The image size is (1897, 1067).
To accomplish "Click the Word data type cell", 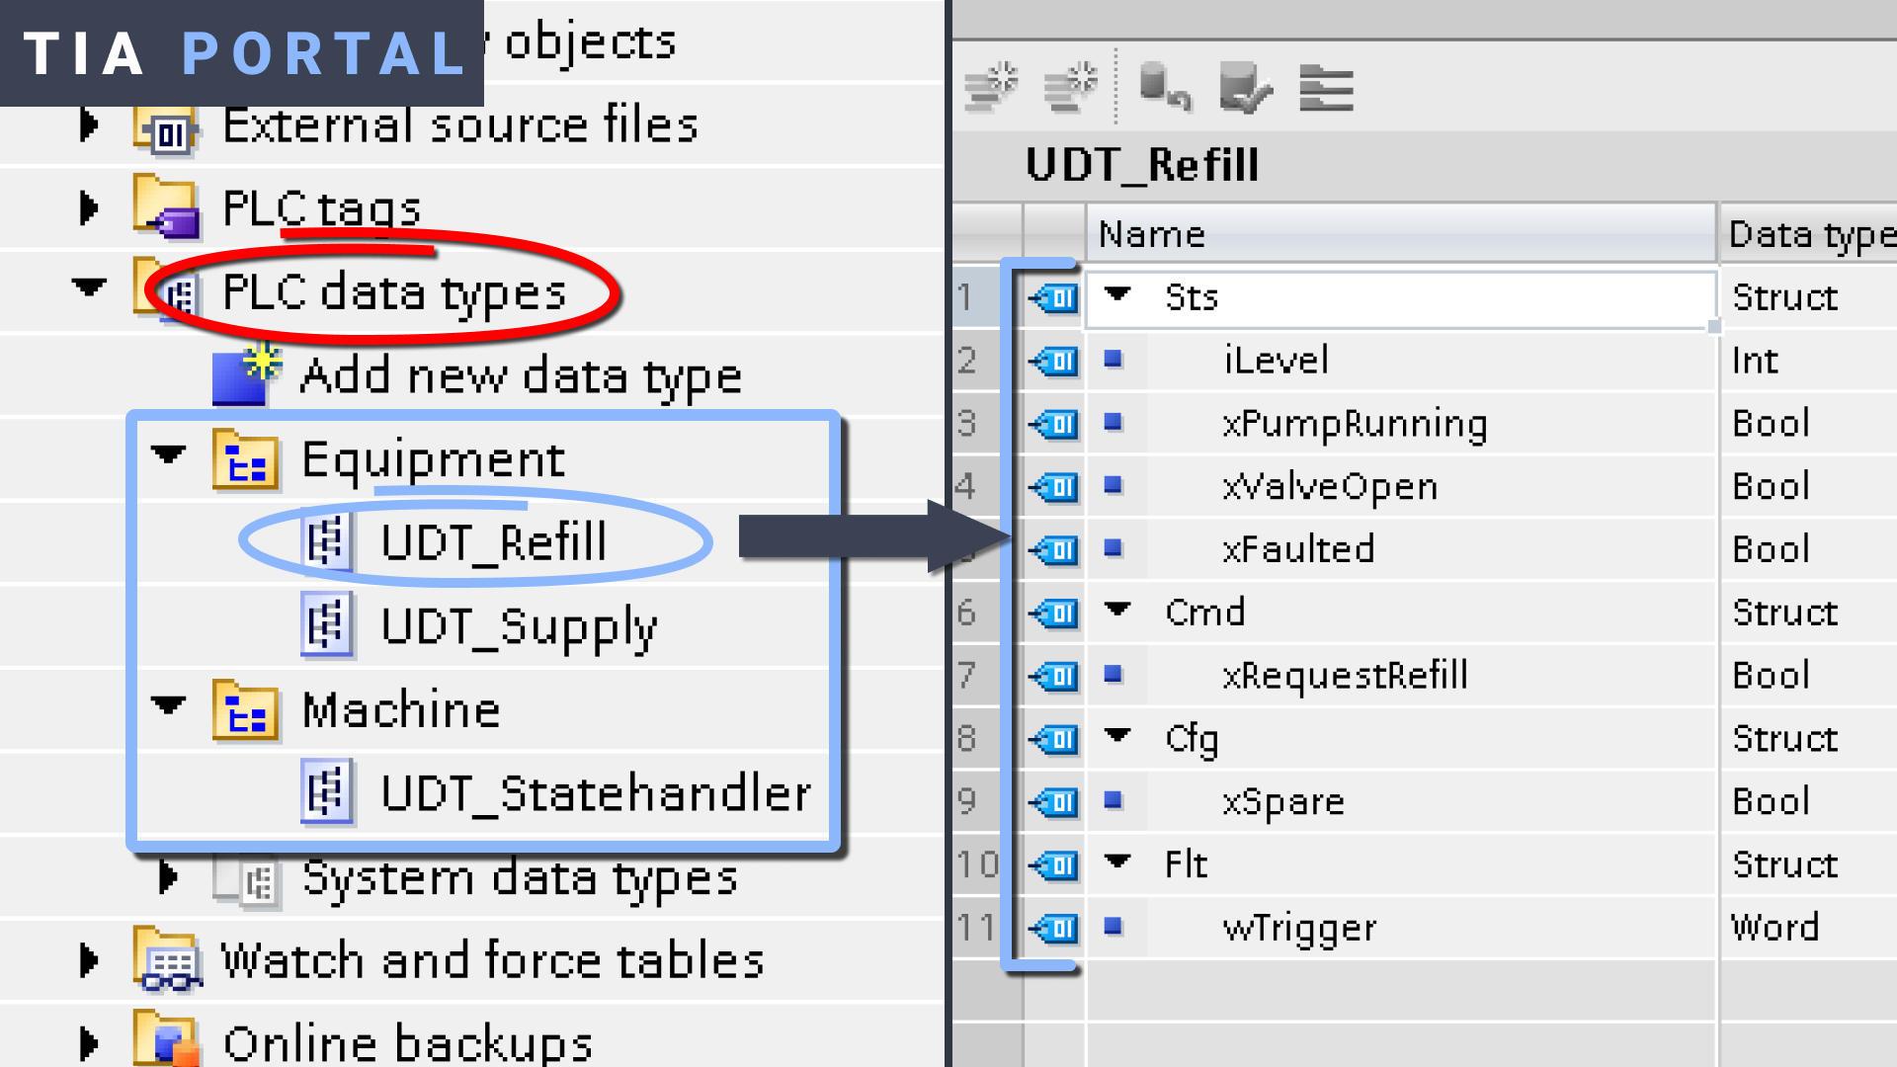I will coord(1809,929).
